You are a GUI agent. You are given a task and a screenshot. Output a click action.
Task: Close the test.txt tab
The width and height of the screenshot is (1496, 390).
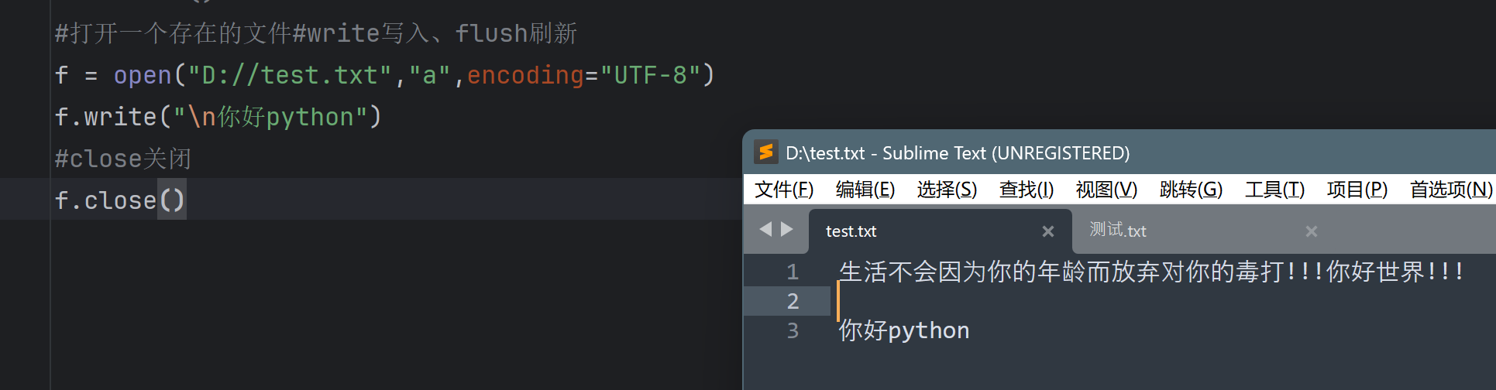1048,231
